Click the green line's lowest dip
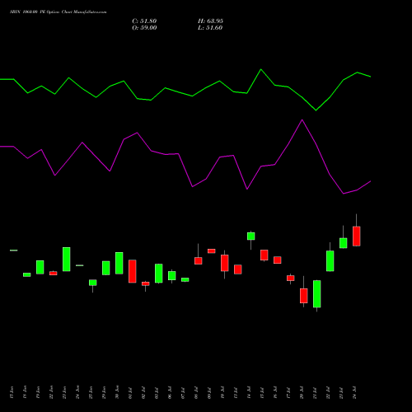The height and width of the screenshot is (412, 412). 316,110
